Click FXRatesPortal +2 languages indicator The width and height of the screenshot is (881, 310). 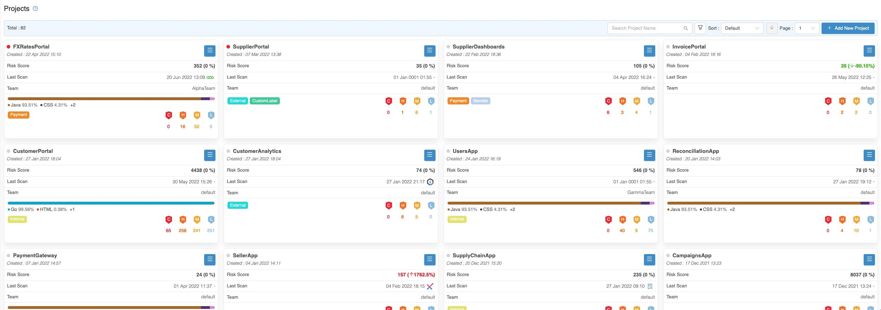click(73, 105)
